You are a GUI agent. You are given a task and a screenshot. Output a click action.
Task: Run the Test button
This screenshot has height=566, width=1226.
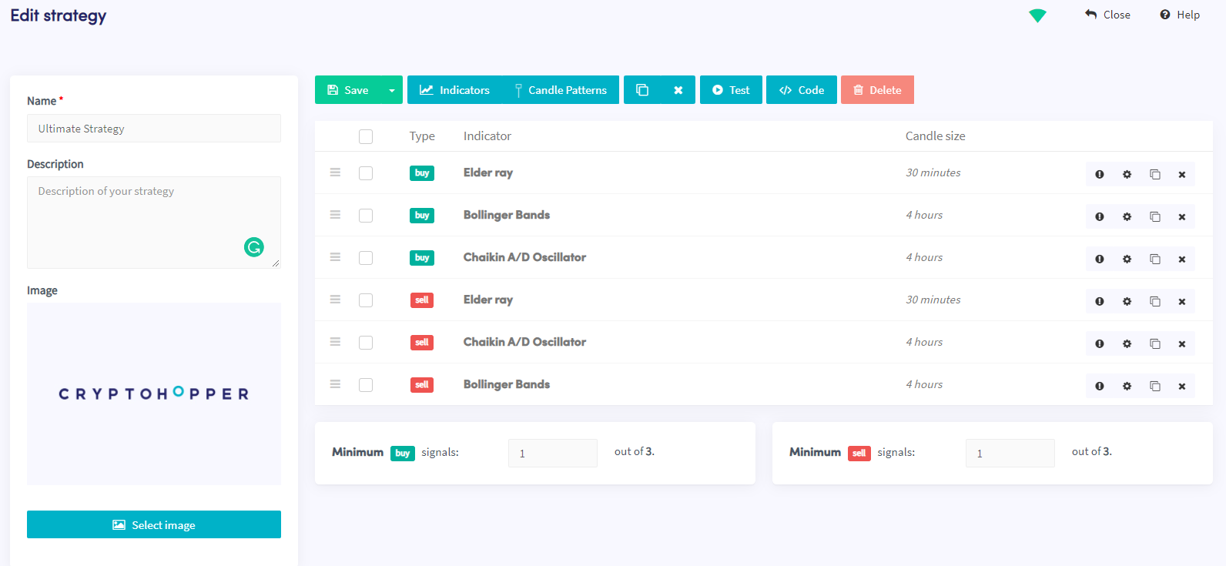pos(731,89)
